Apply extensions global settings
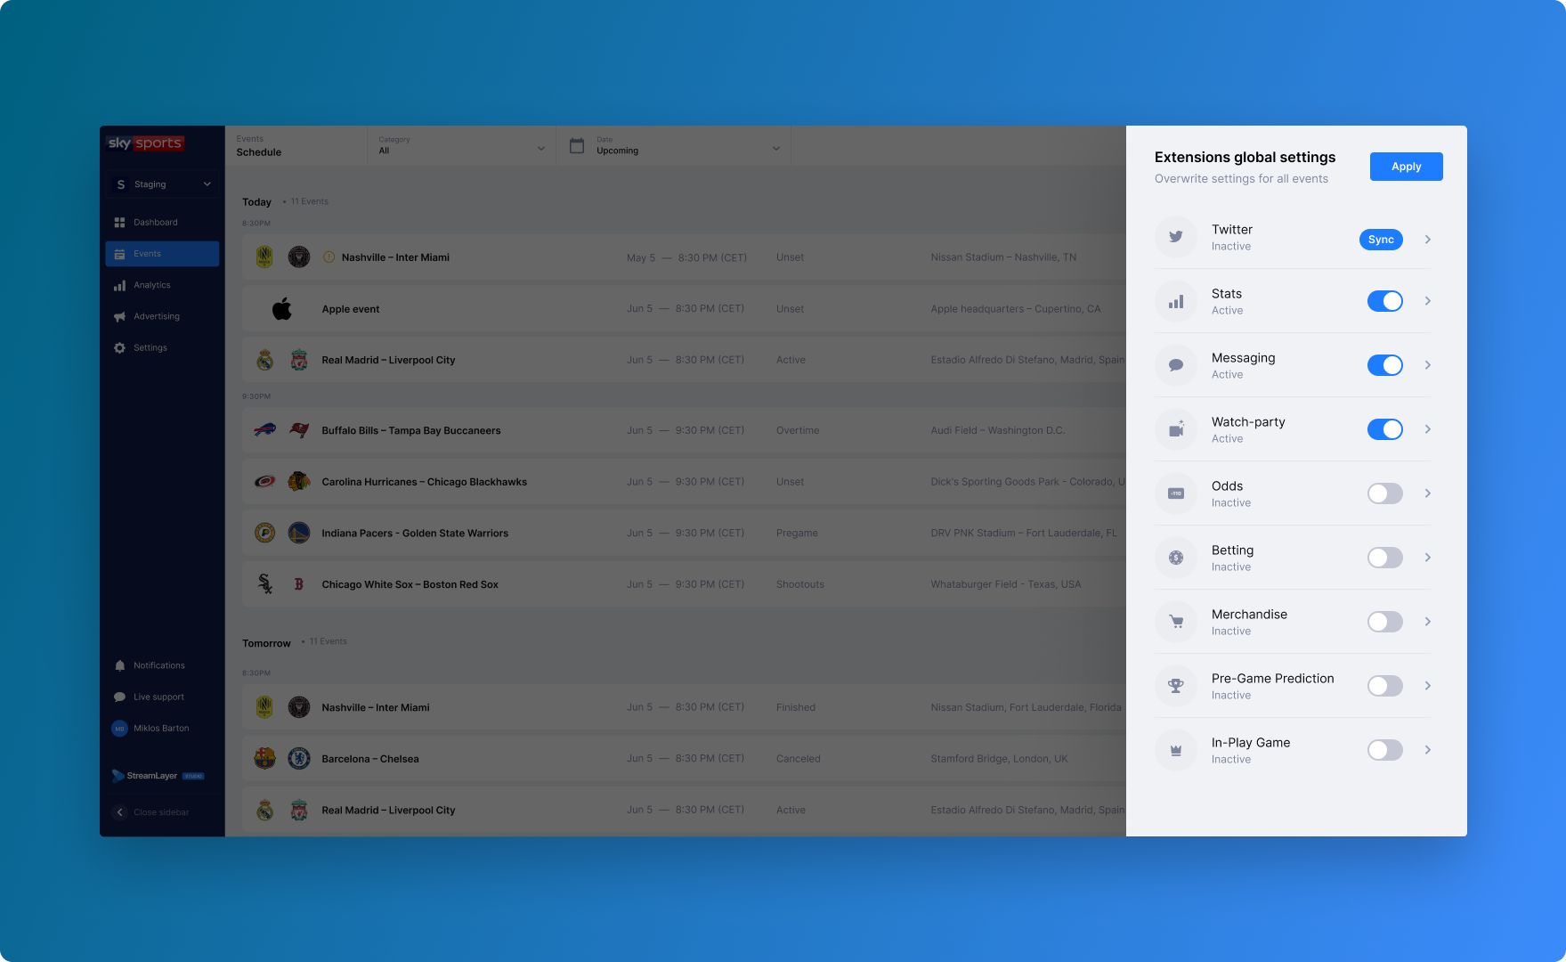 pos(1407,167)
